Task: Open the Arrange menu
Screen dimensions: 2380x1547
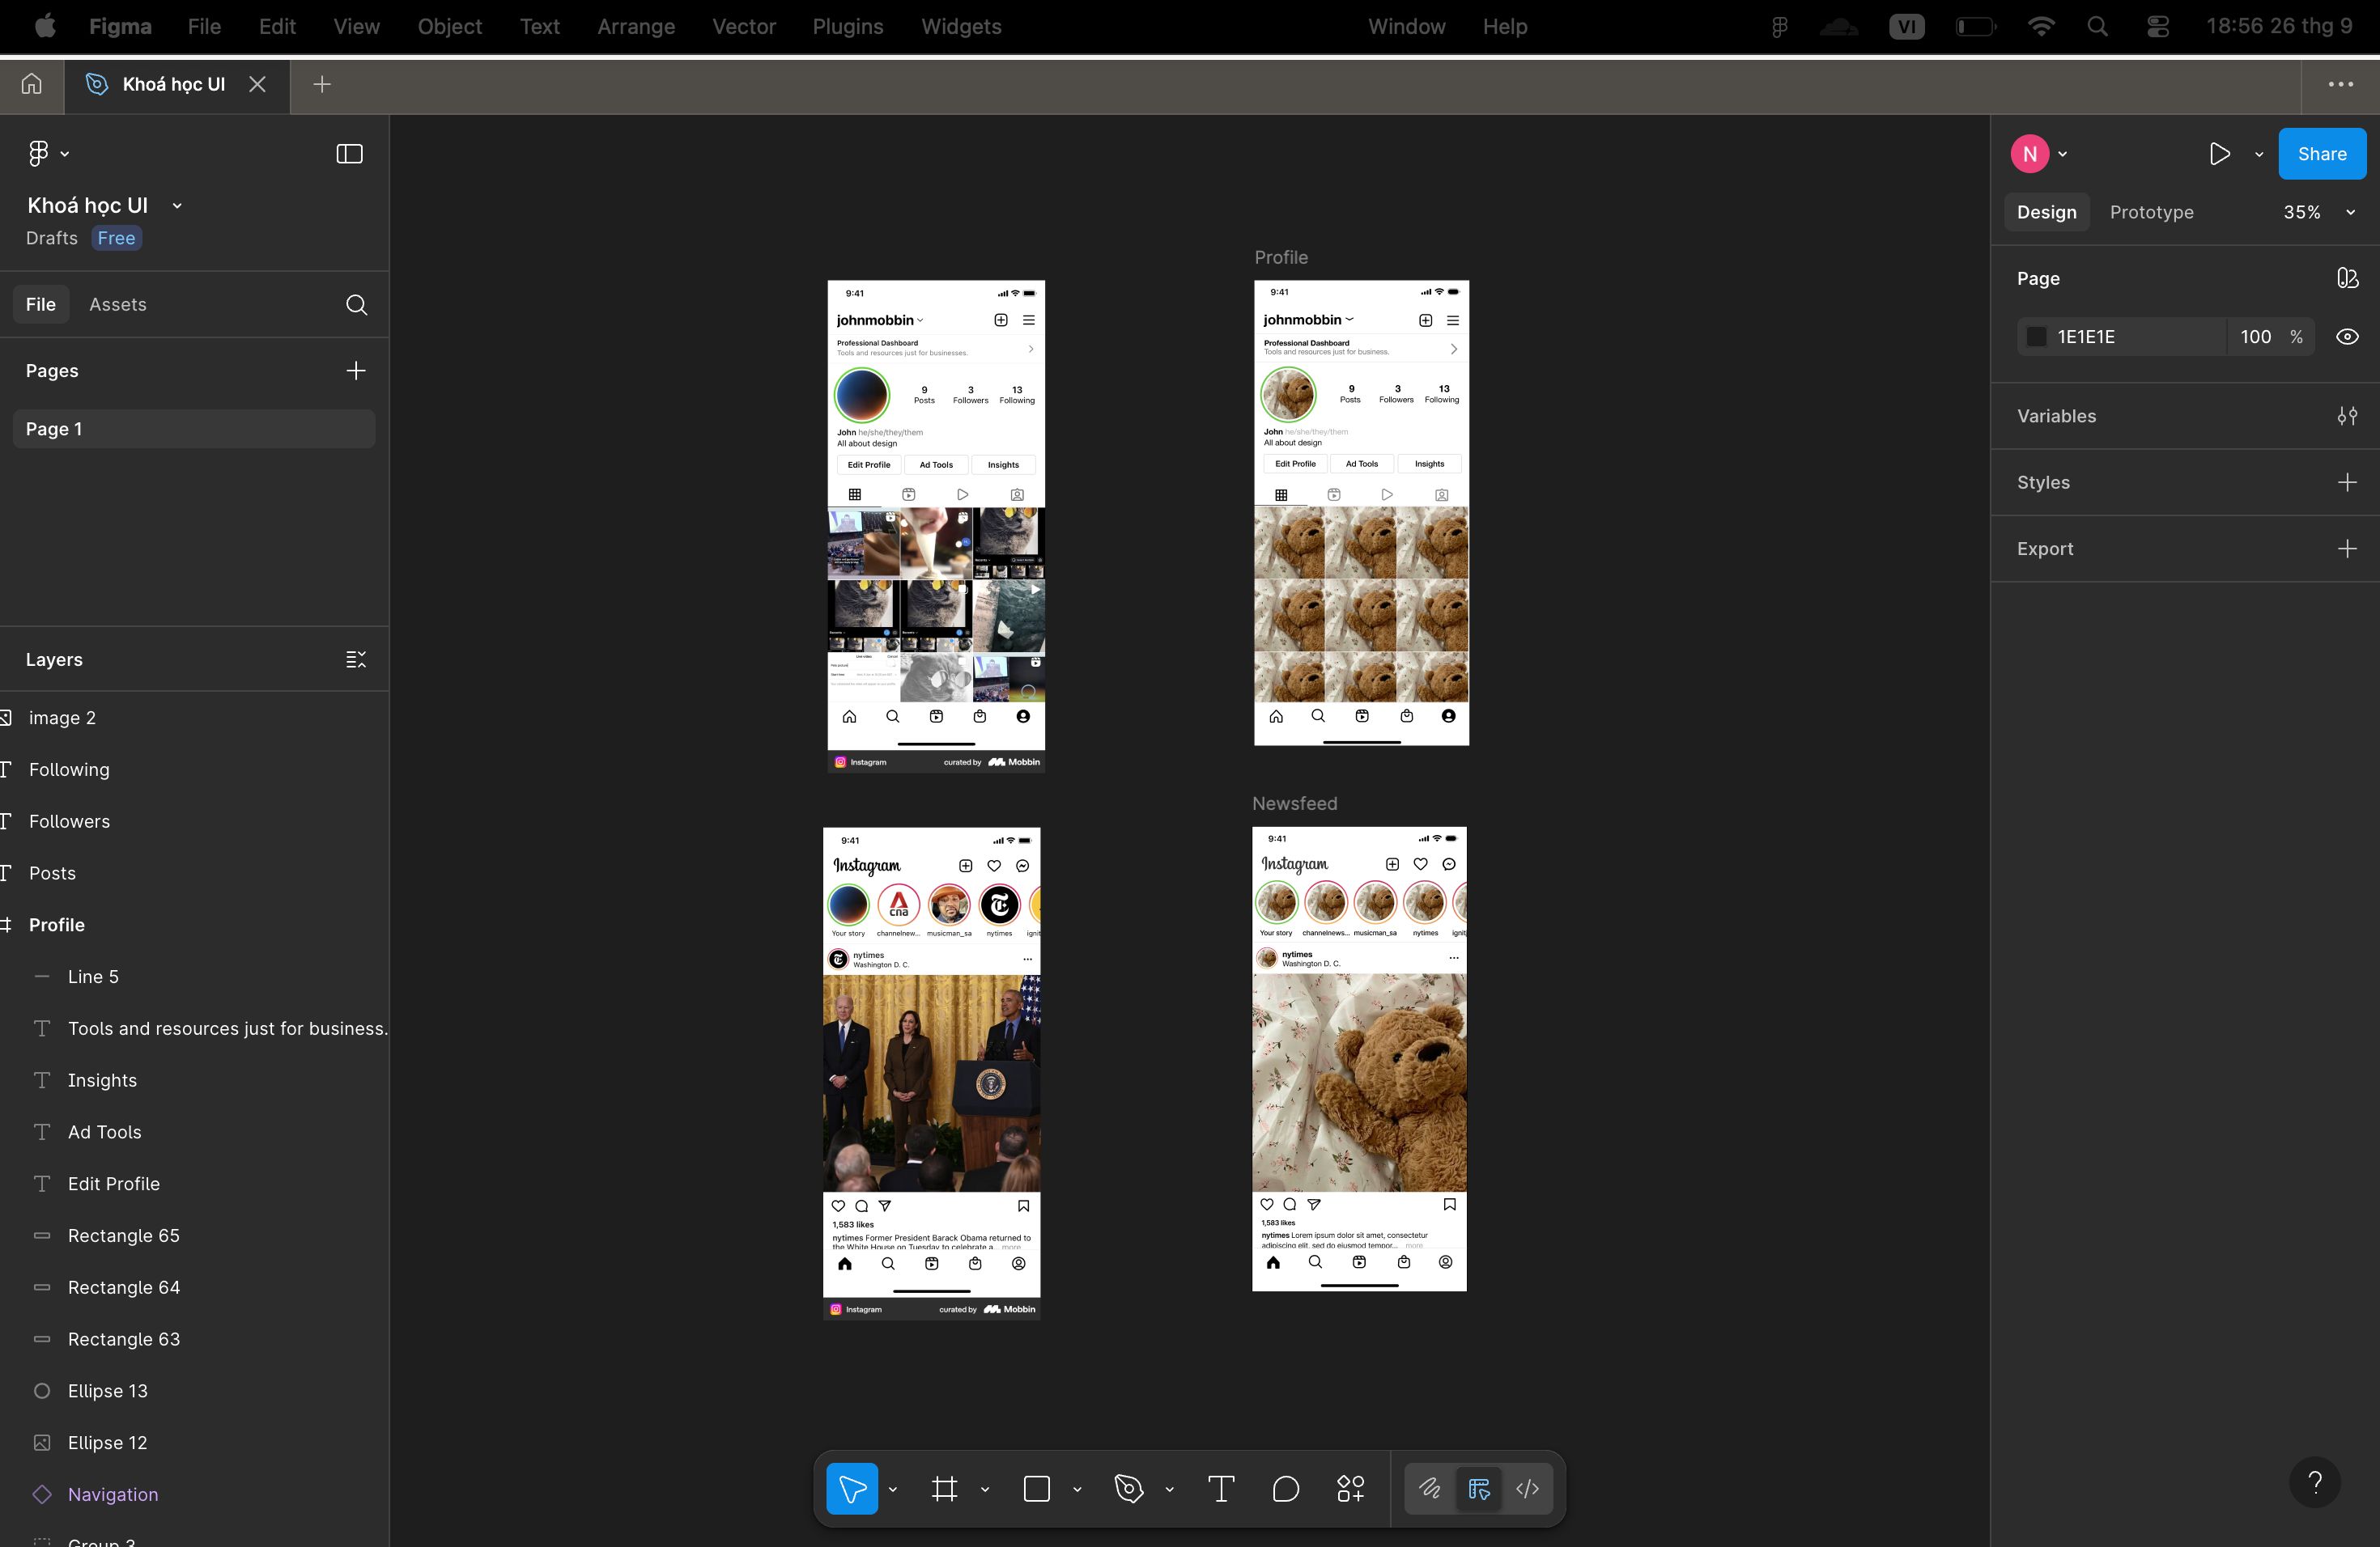Action: pos(636,26)
